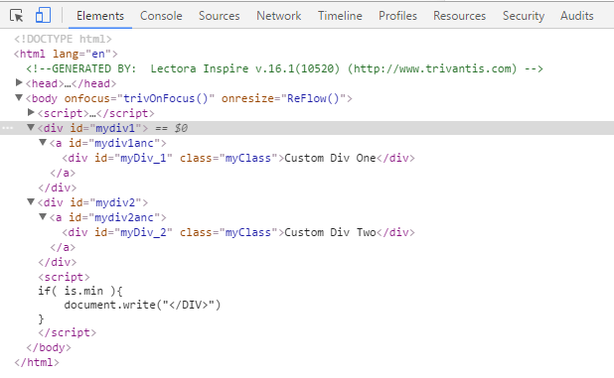Select the opening script tag above if(is.min)
Viewport: 614px width, 378px height.
coord(64,277)
